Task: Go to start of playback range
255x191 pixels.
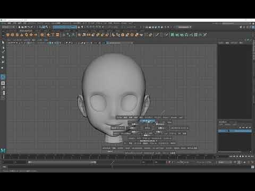Action: pos(231,157)
